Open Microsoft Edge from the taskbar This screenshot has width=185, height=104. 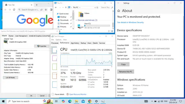[x=70, y=101]
